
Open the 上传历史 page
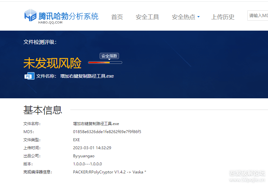click(x=223, y=17)
